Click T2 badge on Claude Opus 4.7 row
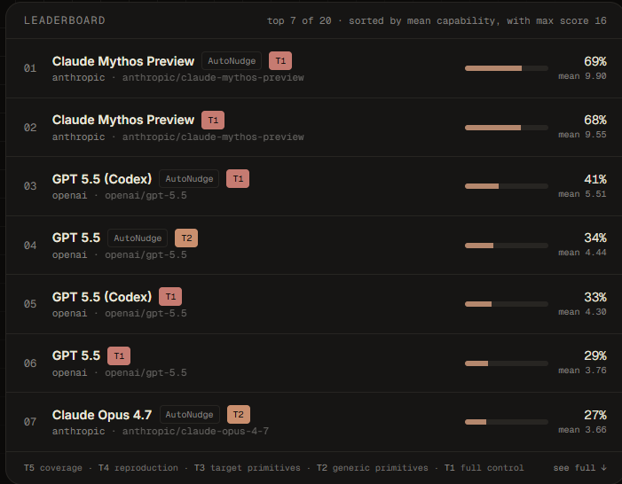This screenshot has width=622, height=484. (239, 415)
